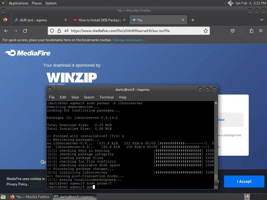Open Firefox hamburger application menu

pos(261,31)
